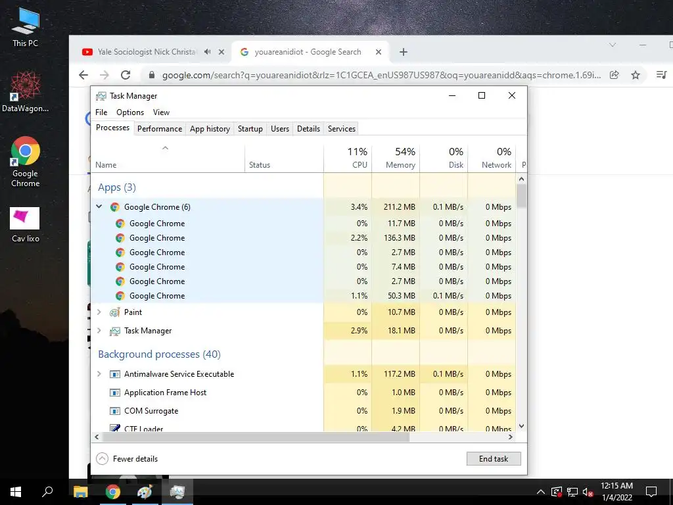This screenshot has height=505, width=673.
Task: Click the Fewer details toggle
Action: [x=127, y=458]
